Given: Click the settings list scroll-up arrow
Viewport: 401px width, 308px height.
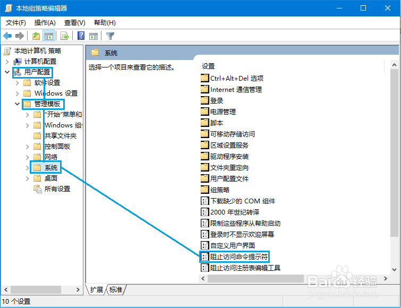Looking at the screenshot, I should tap(394, 65).
